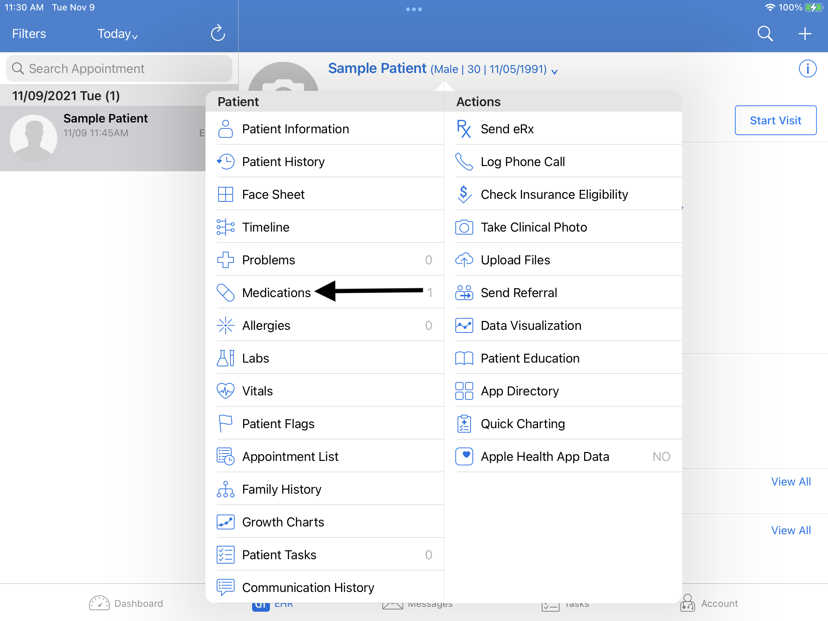The height and width of the screenshot is (621, 828).
Task: Click Medications with arrow indicator
Action: click(x=276, y=292)
